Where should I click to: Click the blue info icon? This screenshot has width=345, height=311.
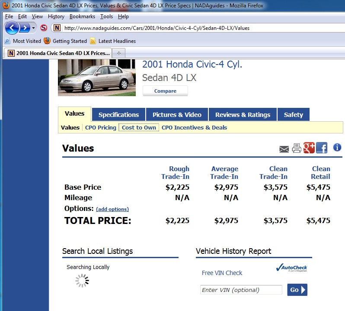pyautogui.click(x=337, y=147)
